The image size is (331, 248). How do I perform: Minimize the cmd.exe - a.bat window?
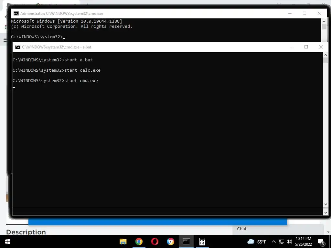292,47
